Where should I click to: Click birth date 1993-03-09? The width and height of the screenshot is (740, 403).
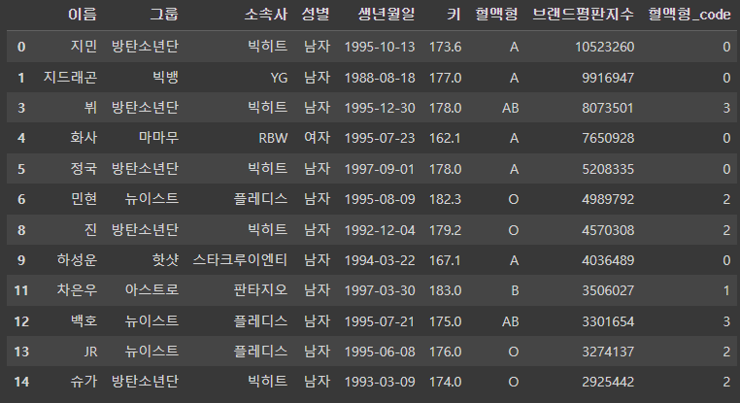[x=380, y=382]
